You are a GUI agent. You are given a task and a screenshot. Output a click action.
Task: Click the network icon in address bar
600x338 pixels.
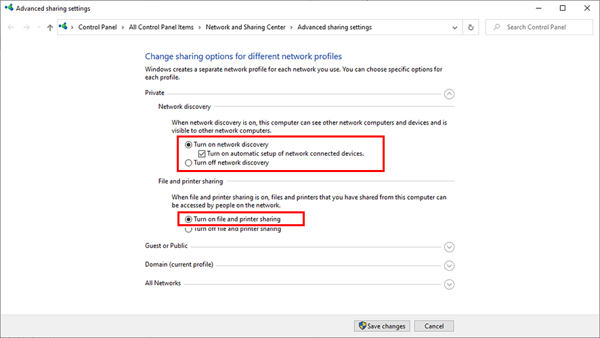point(63,26)
